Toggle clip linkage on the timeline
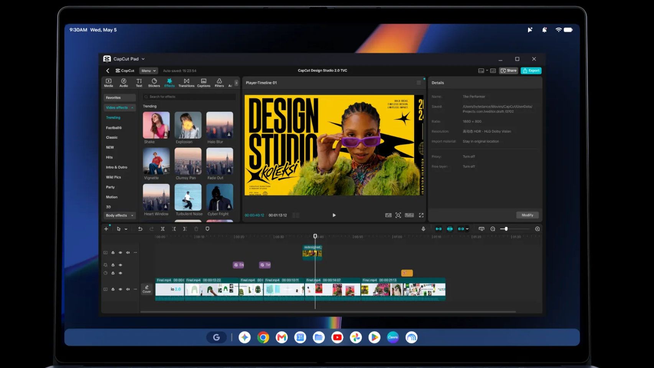 (461, 229)
